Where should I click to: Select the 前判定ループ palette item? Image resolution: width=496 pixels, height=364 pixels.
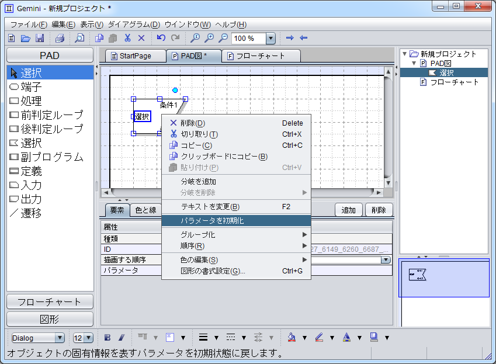pyautogui.click(x=50, y=115)
